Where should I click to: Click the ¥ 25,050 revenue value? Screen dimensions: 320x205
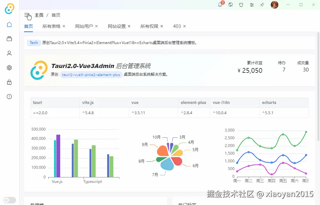tap(250, 71)
